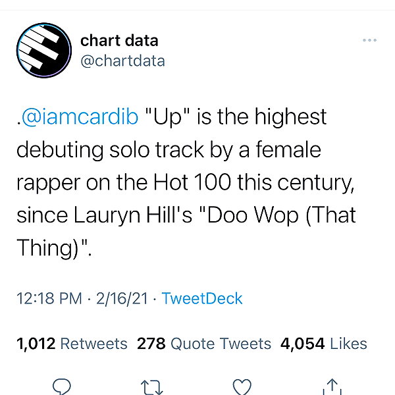Open the @iamcardib mention link

tap(80, 117)
